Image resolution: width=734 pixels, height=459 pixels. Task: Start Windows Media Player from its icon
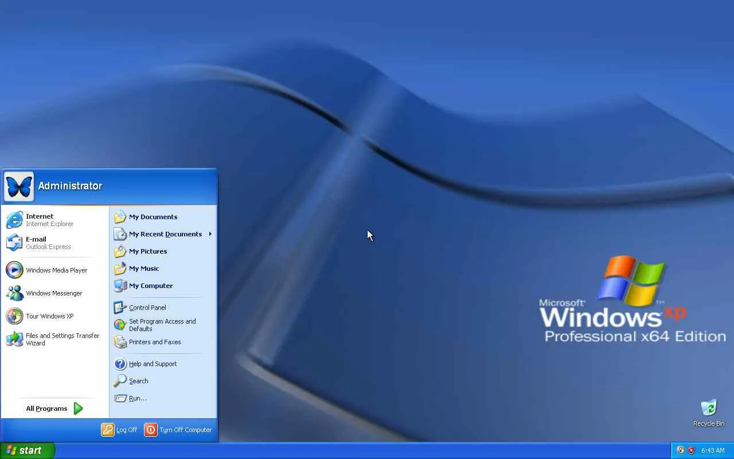[14, 270]
